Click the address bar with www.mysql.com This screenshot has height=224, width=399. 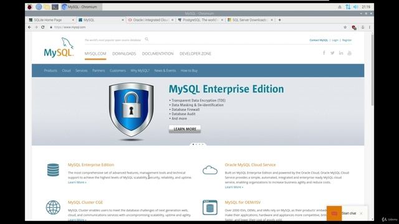[x=195, y=27]
